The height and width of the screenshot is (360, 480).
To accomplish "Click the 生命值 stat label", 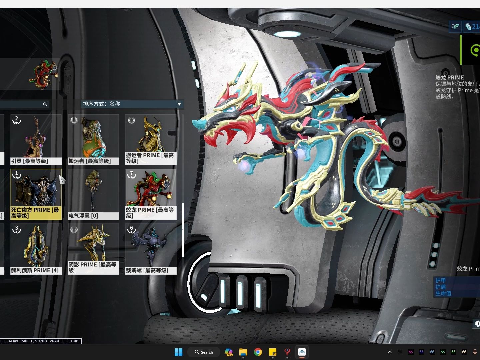I will (443, 293).
